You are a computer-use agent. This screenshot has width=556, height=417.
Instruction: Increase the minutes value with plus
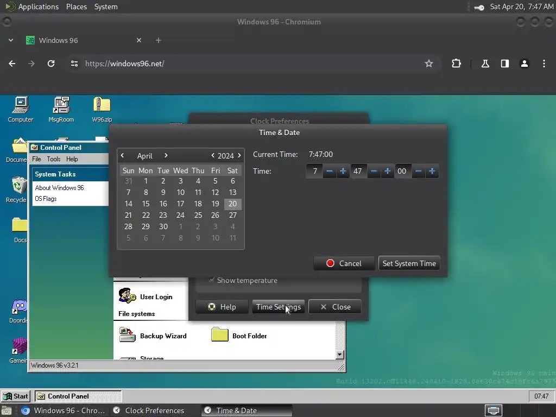pyautogui.click(x=387, y=171)
